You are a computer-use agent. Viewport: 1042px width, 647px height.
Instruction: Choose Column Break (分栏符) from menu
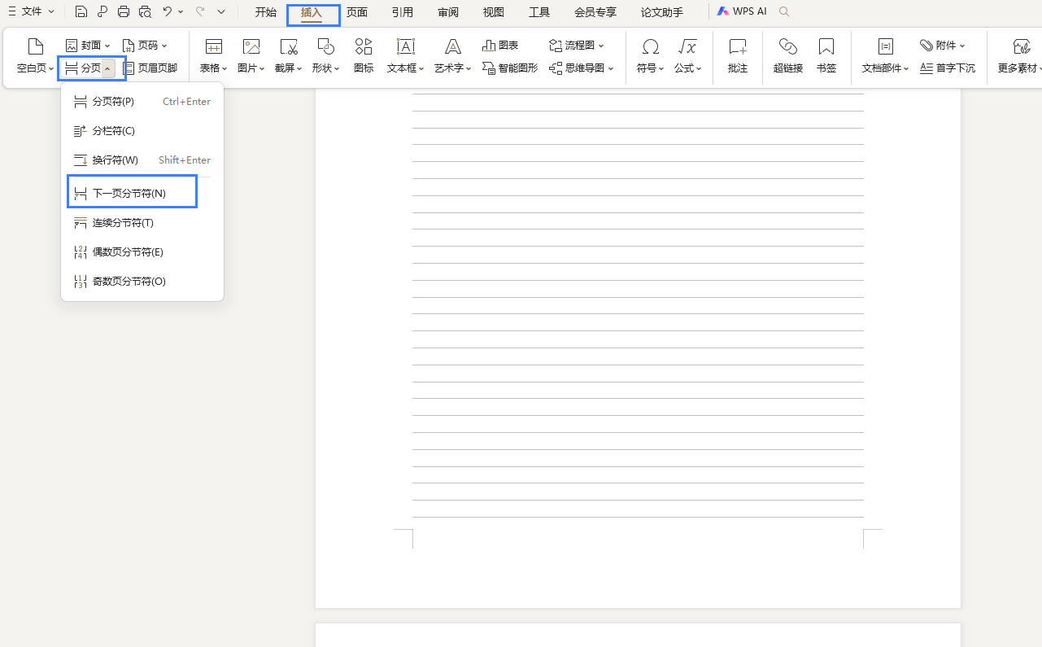click(x=142, y=131)
